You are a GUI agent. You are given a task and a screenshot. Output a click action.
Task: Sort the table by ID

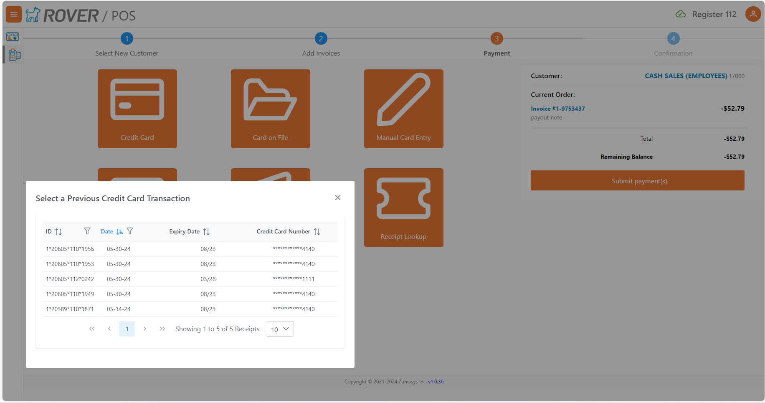(58, 231)
